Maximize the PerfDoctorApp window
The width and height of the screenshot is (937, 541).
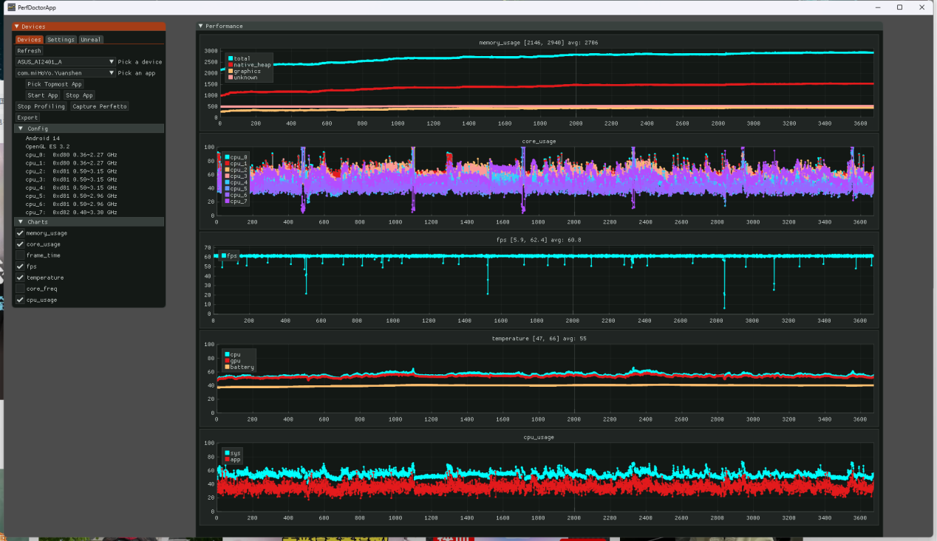pos(899,7)
